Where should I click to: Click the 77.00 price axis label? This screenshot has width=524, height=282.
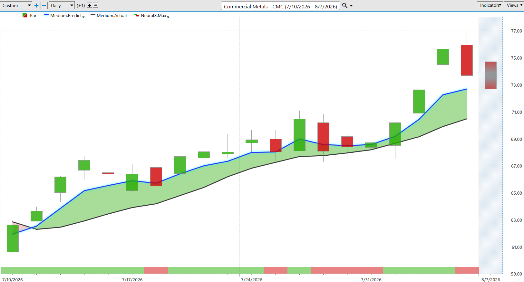pyautogui.click(x=517, y=31)
